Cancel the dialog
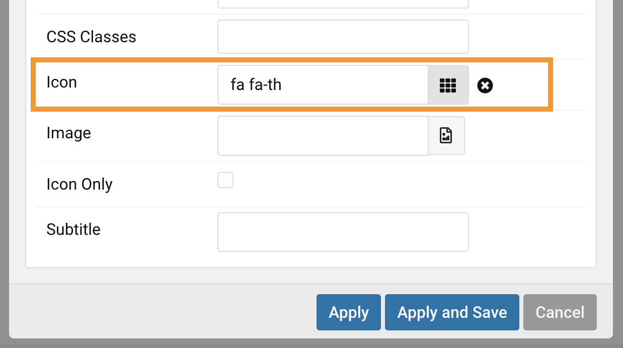 (x=560, y=312)
